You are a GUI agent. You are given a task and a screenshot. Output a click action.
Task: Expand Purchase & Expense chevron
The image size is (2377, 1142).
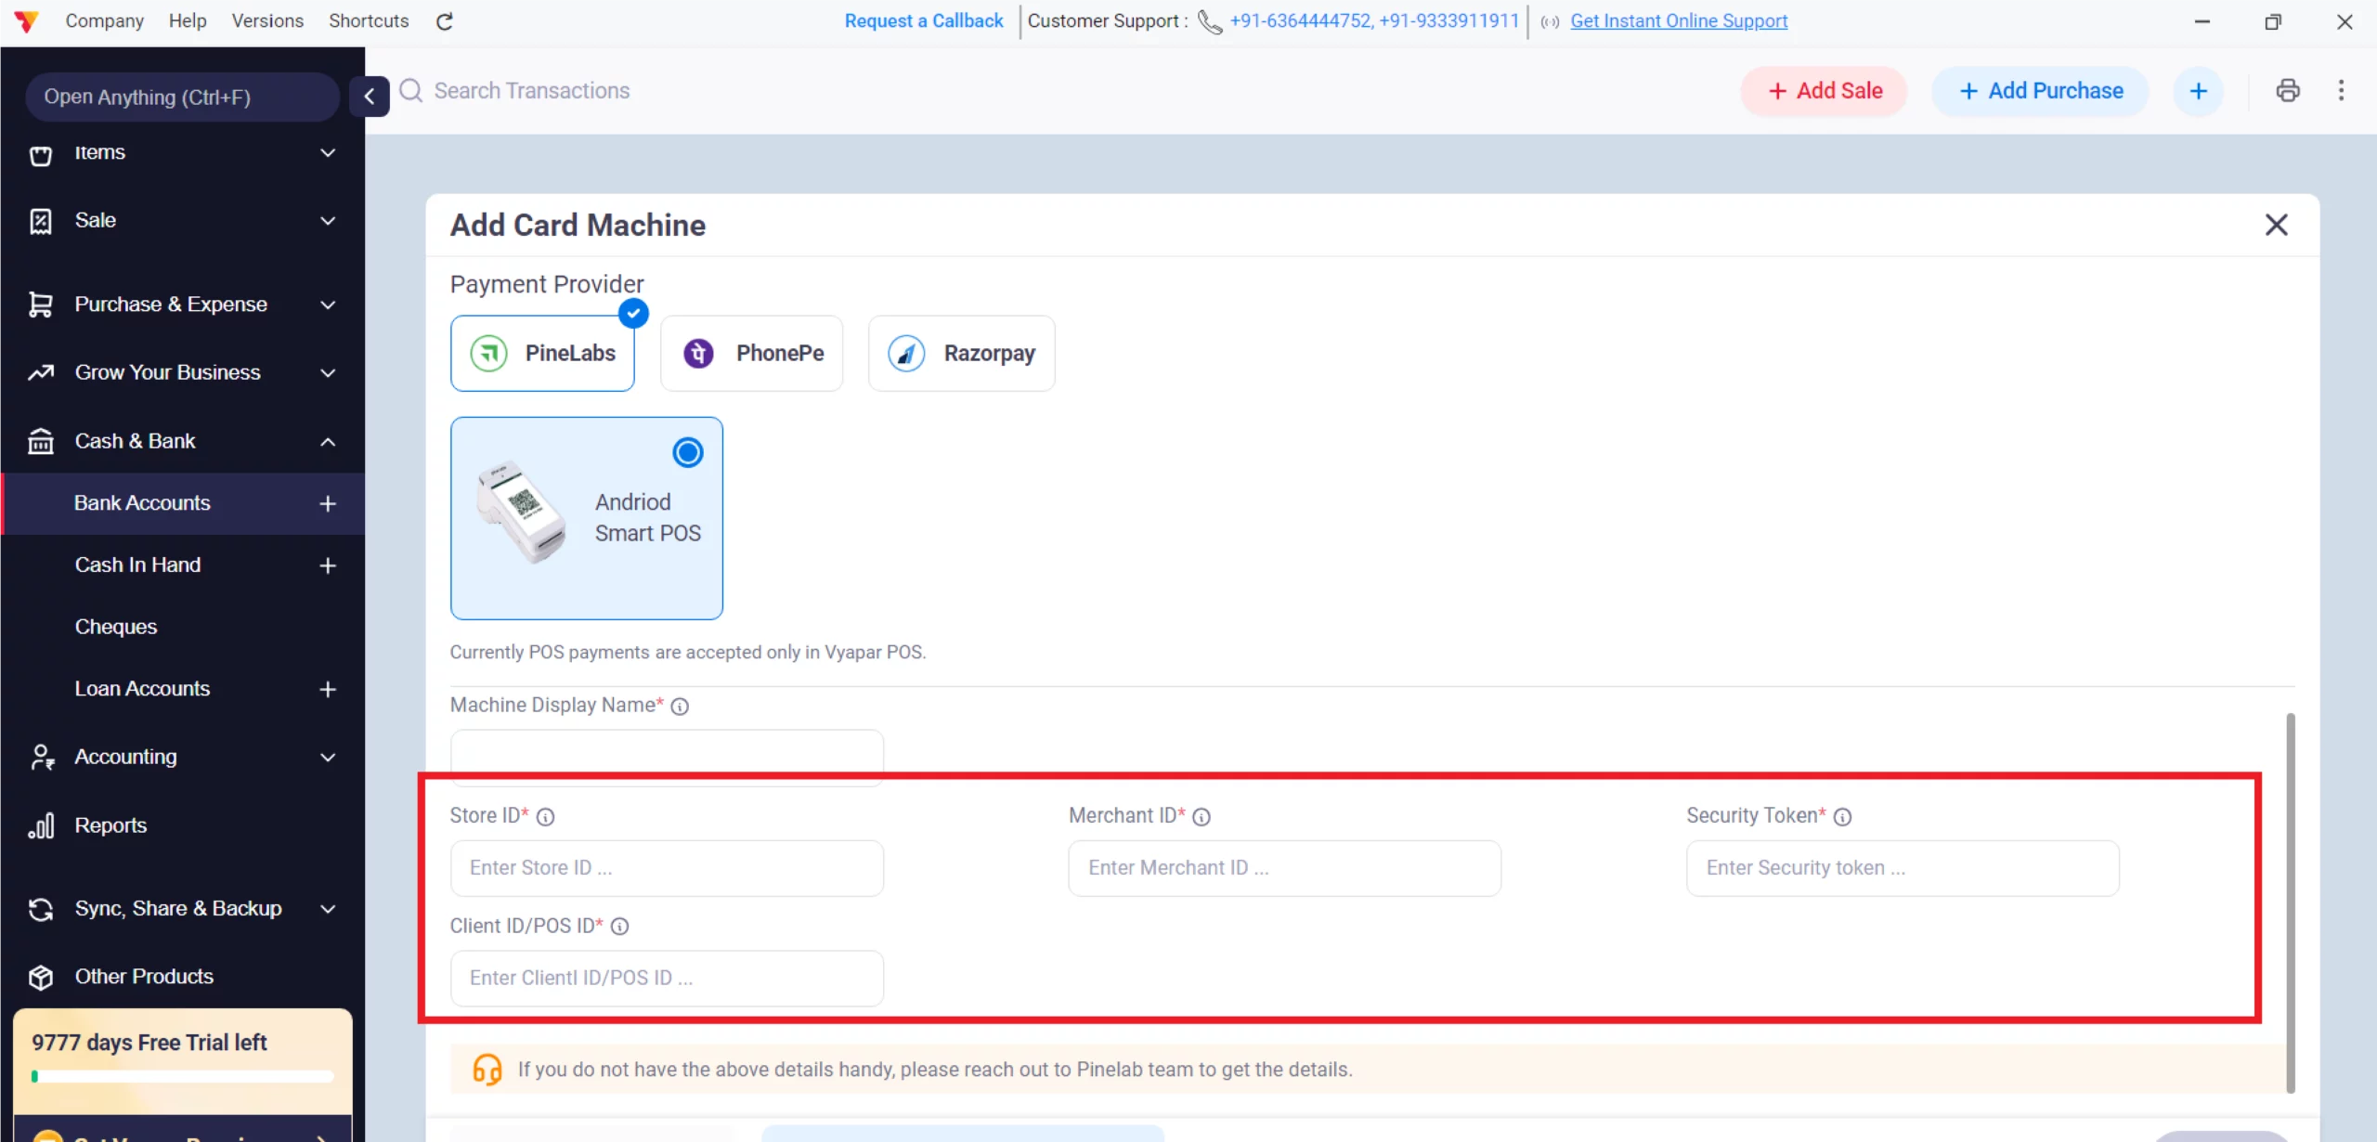click(328, 305)
